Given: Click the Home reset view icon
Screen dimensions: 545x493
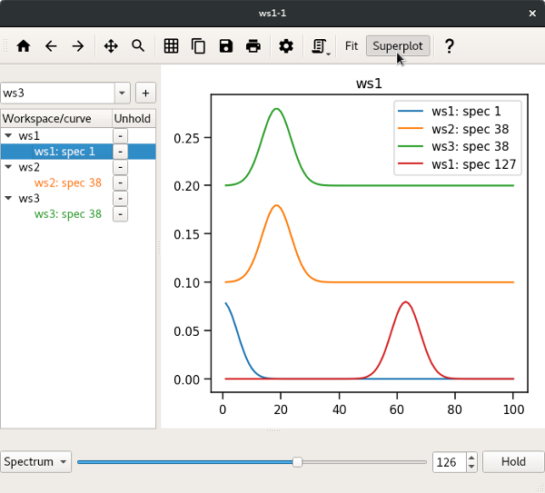Looking at the screenshot, I should [24, 46].
